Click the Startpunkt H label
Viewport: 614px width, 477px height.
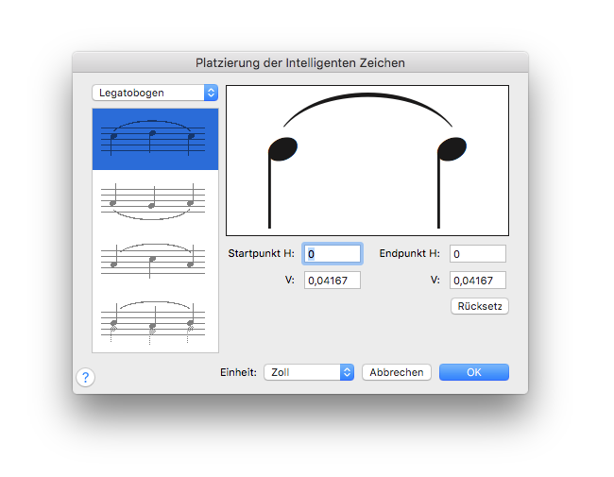coord(261,253)
